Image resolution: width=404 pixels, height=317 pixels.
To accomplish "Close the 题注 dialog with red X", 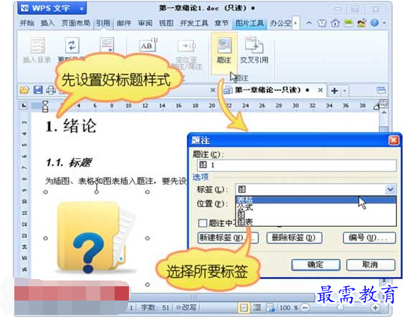I will coord(393,140).
